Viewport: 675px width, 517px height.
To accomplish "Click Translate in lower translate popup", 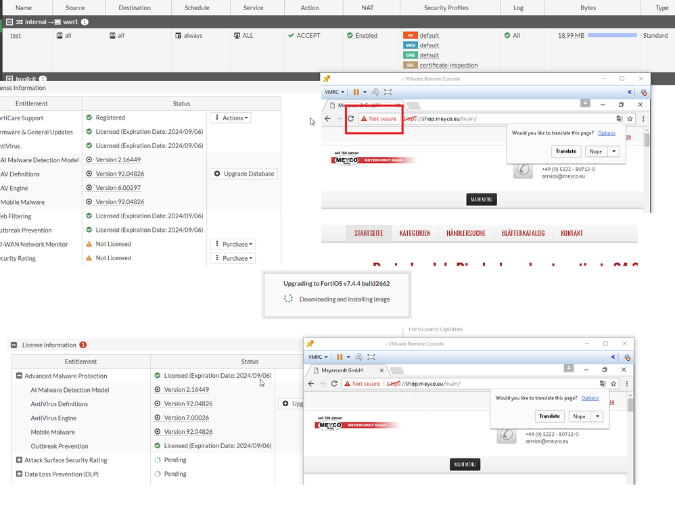I will tap(549, 416).
